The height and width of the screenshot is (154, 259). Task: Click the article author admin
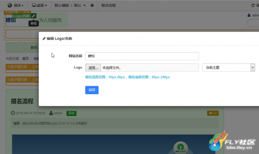point(58,113)
